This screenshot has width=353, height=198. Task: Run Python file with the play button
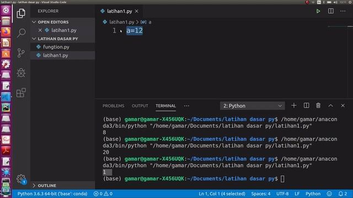(318, 11)
